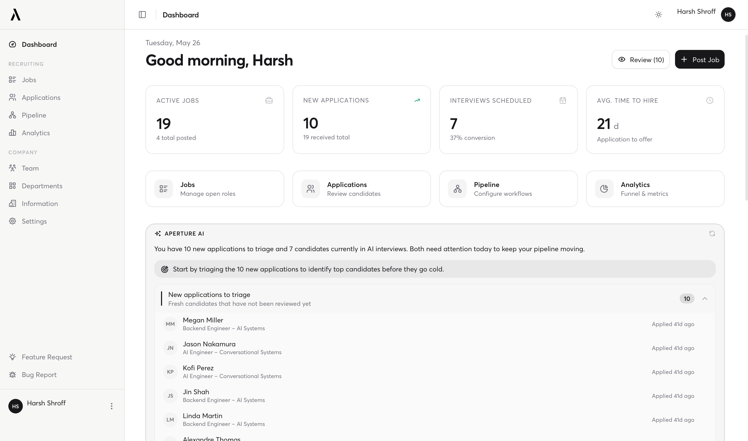Open Dashboard in the sidebar
Screen dimensions: 748x441
click(62, 44)
